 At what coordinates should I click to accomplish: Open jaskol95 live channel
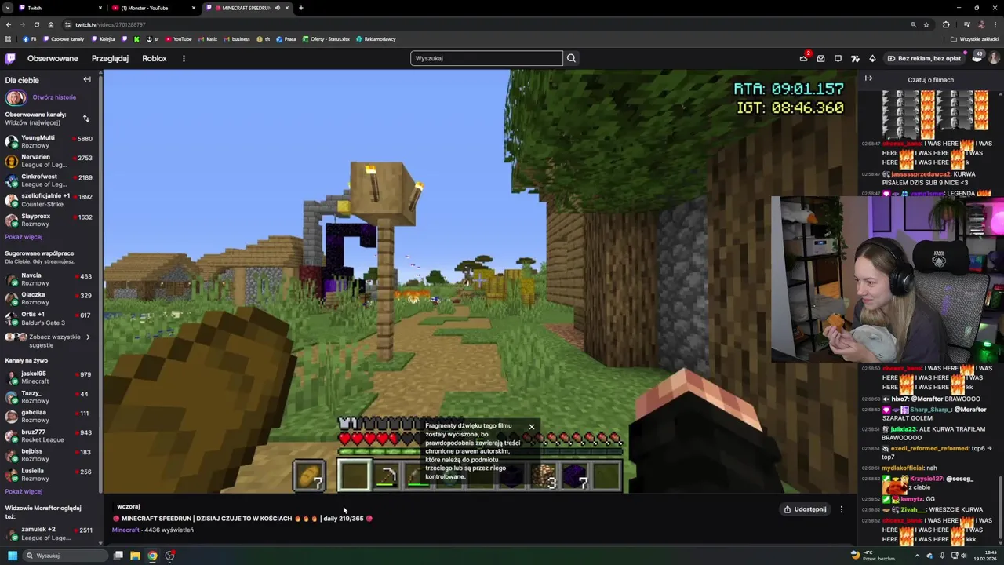[49, 377]
